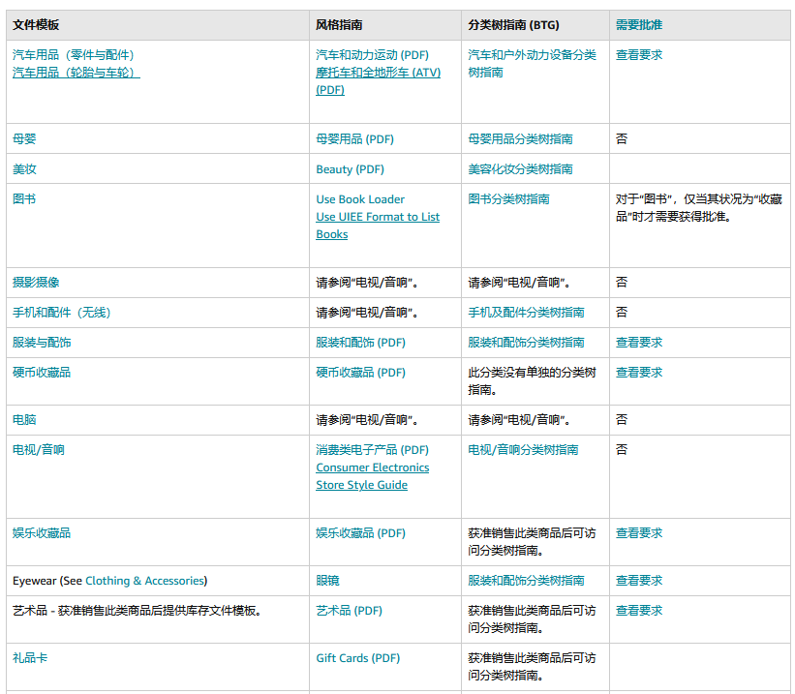Open the 图书 file template link
795x694 pixels.
[x=24, y=198]
